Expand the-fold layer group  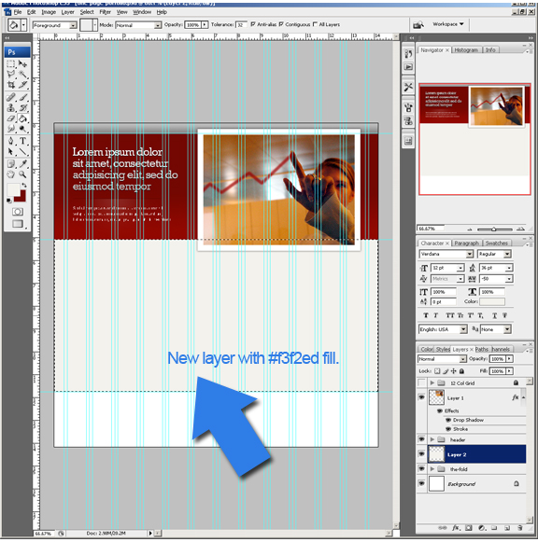pyautogui.click(x=432, y=469)
